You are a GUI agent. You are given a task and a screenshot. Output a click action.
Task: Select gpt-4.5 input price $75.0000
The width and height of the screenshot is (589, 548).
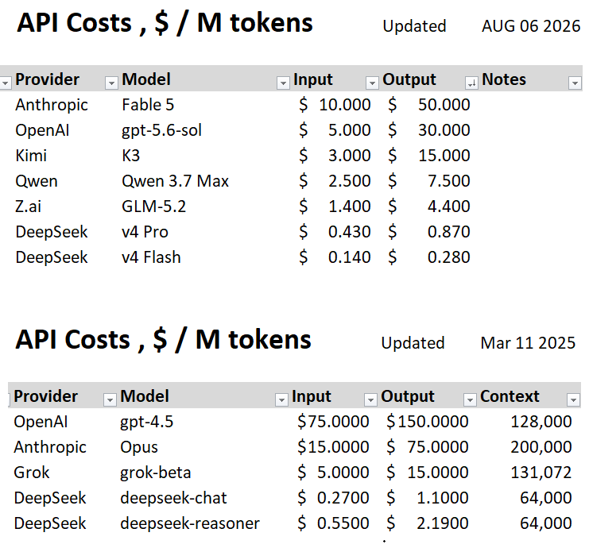click(333, 422)
